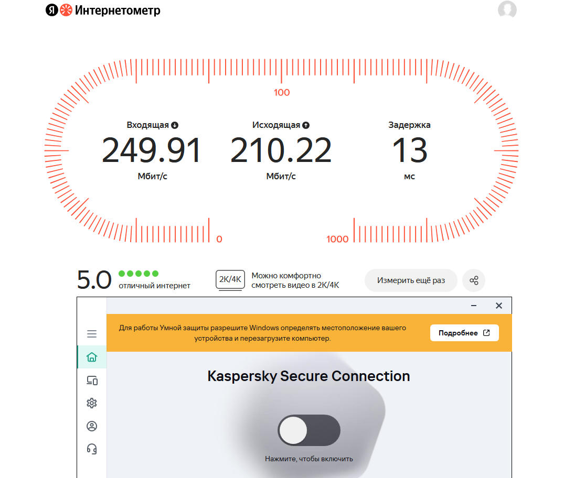Click the 2K/4K video quality badge
This screenshot has height=478, width=585.
[230, 280]
